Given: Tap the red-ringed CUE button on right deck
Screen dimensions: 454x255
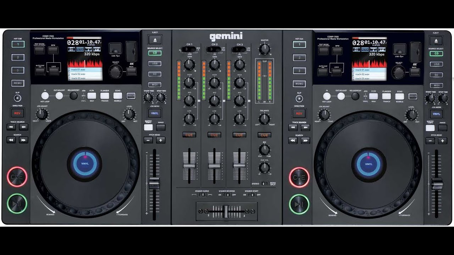Looking at the screenshot, I should point(299,177).
